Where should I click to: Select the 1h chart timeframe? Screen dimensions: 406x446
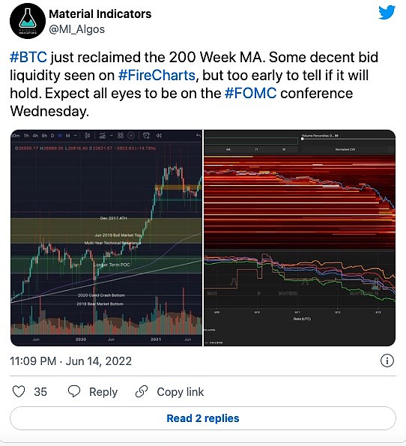26,136
